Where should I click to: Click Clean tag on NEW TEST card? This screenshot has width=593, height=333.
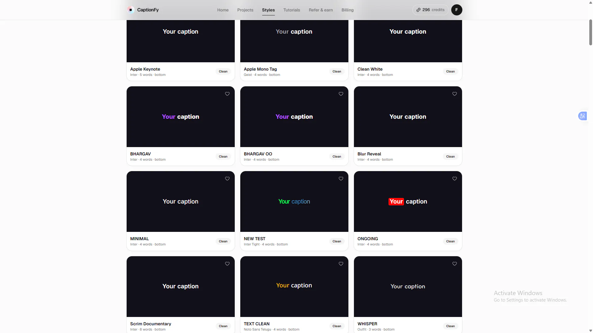[337, 241]
